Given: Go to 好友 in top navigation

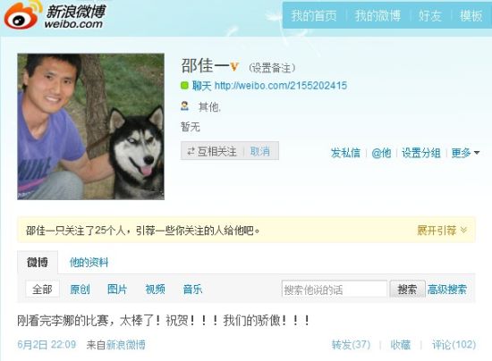Looking at the screenshot, I should click(430, 16).
